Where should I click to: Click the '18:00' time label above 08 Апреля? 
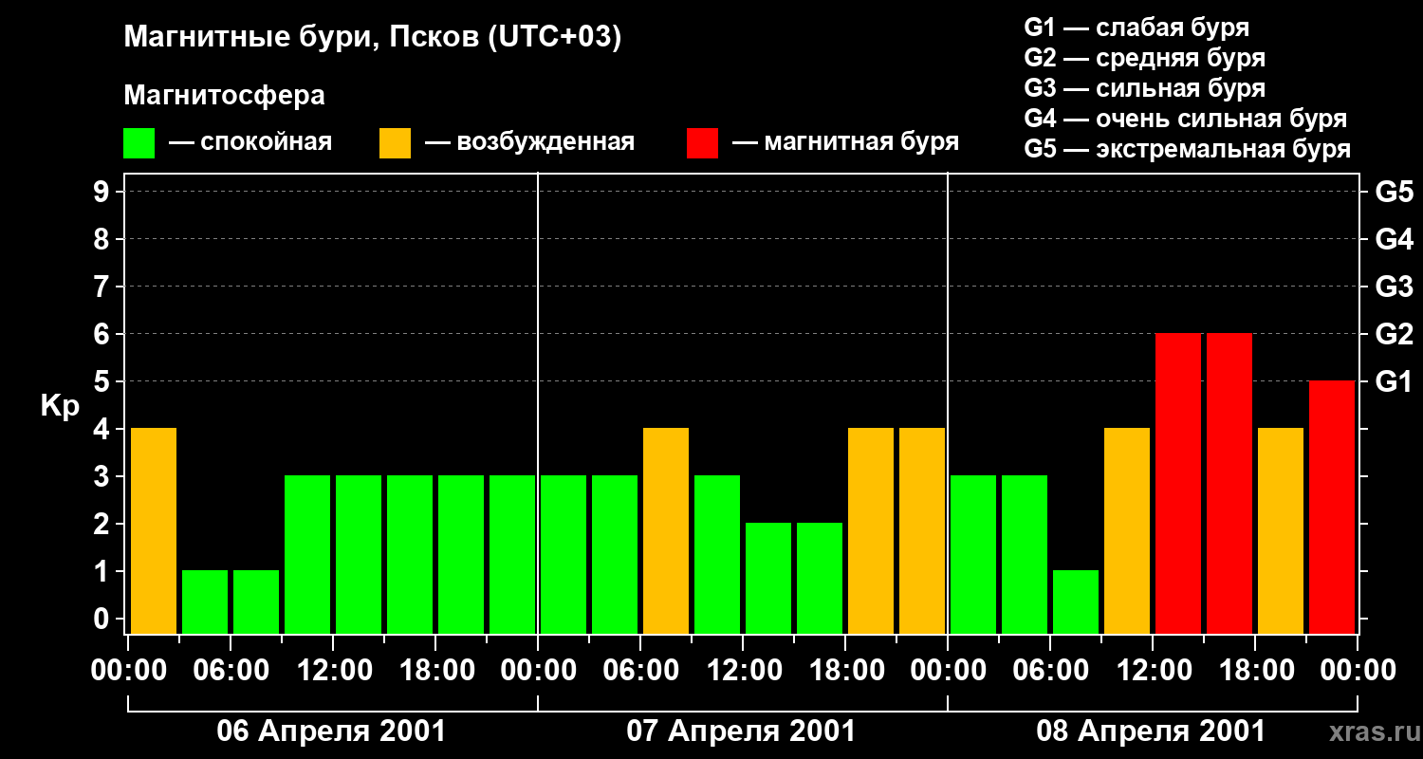[1255, 671]
